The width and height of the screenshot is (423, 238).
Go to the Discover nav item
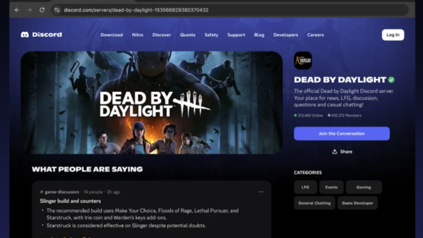point(162,35)
